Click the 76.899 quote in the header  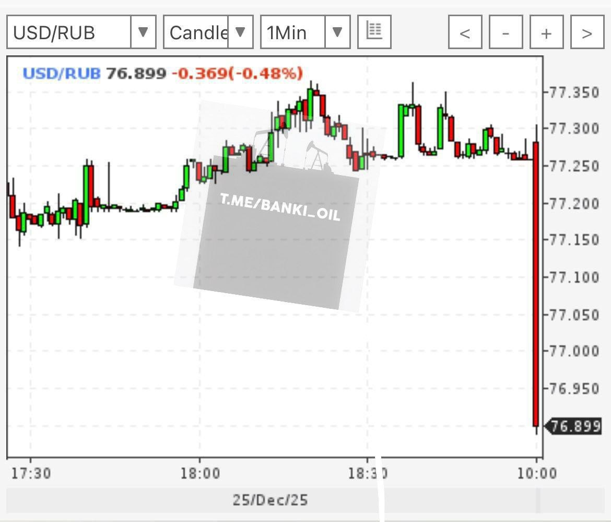(136, 73)
